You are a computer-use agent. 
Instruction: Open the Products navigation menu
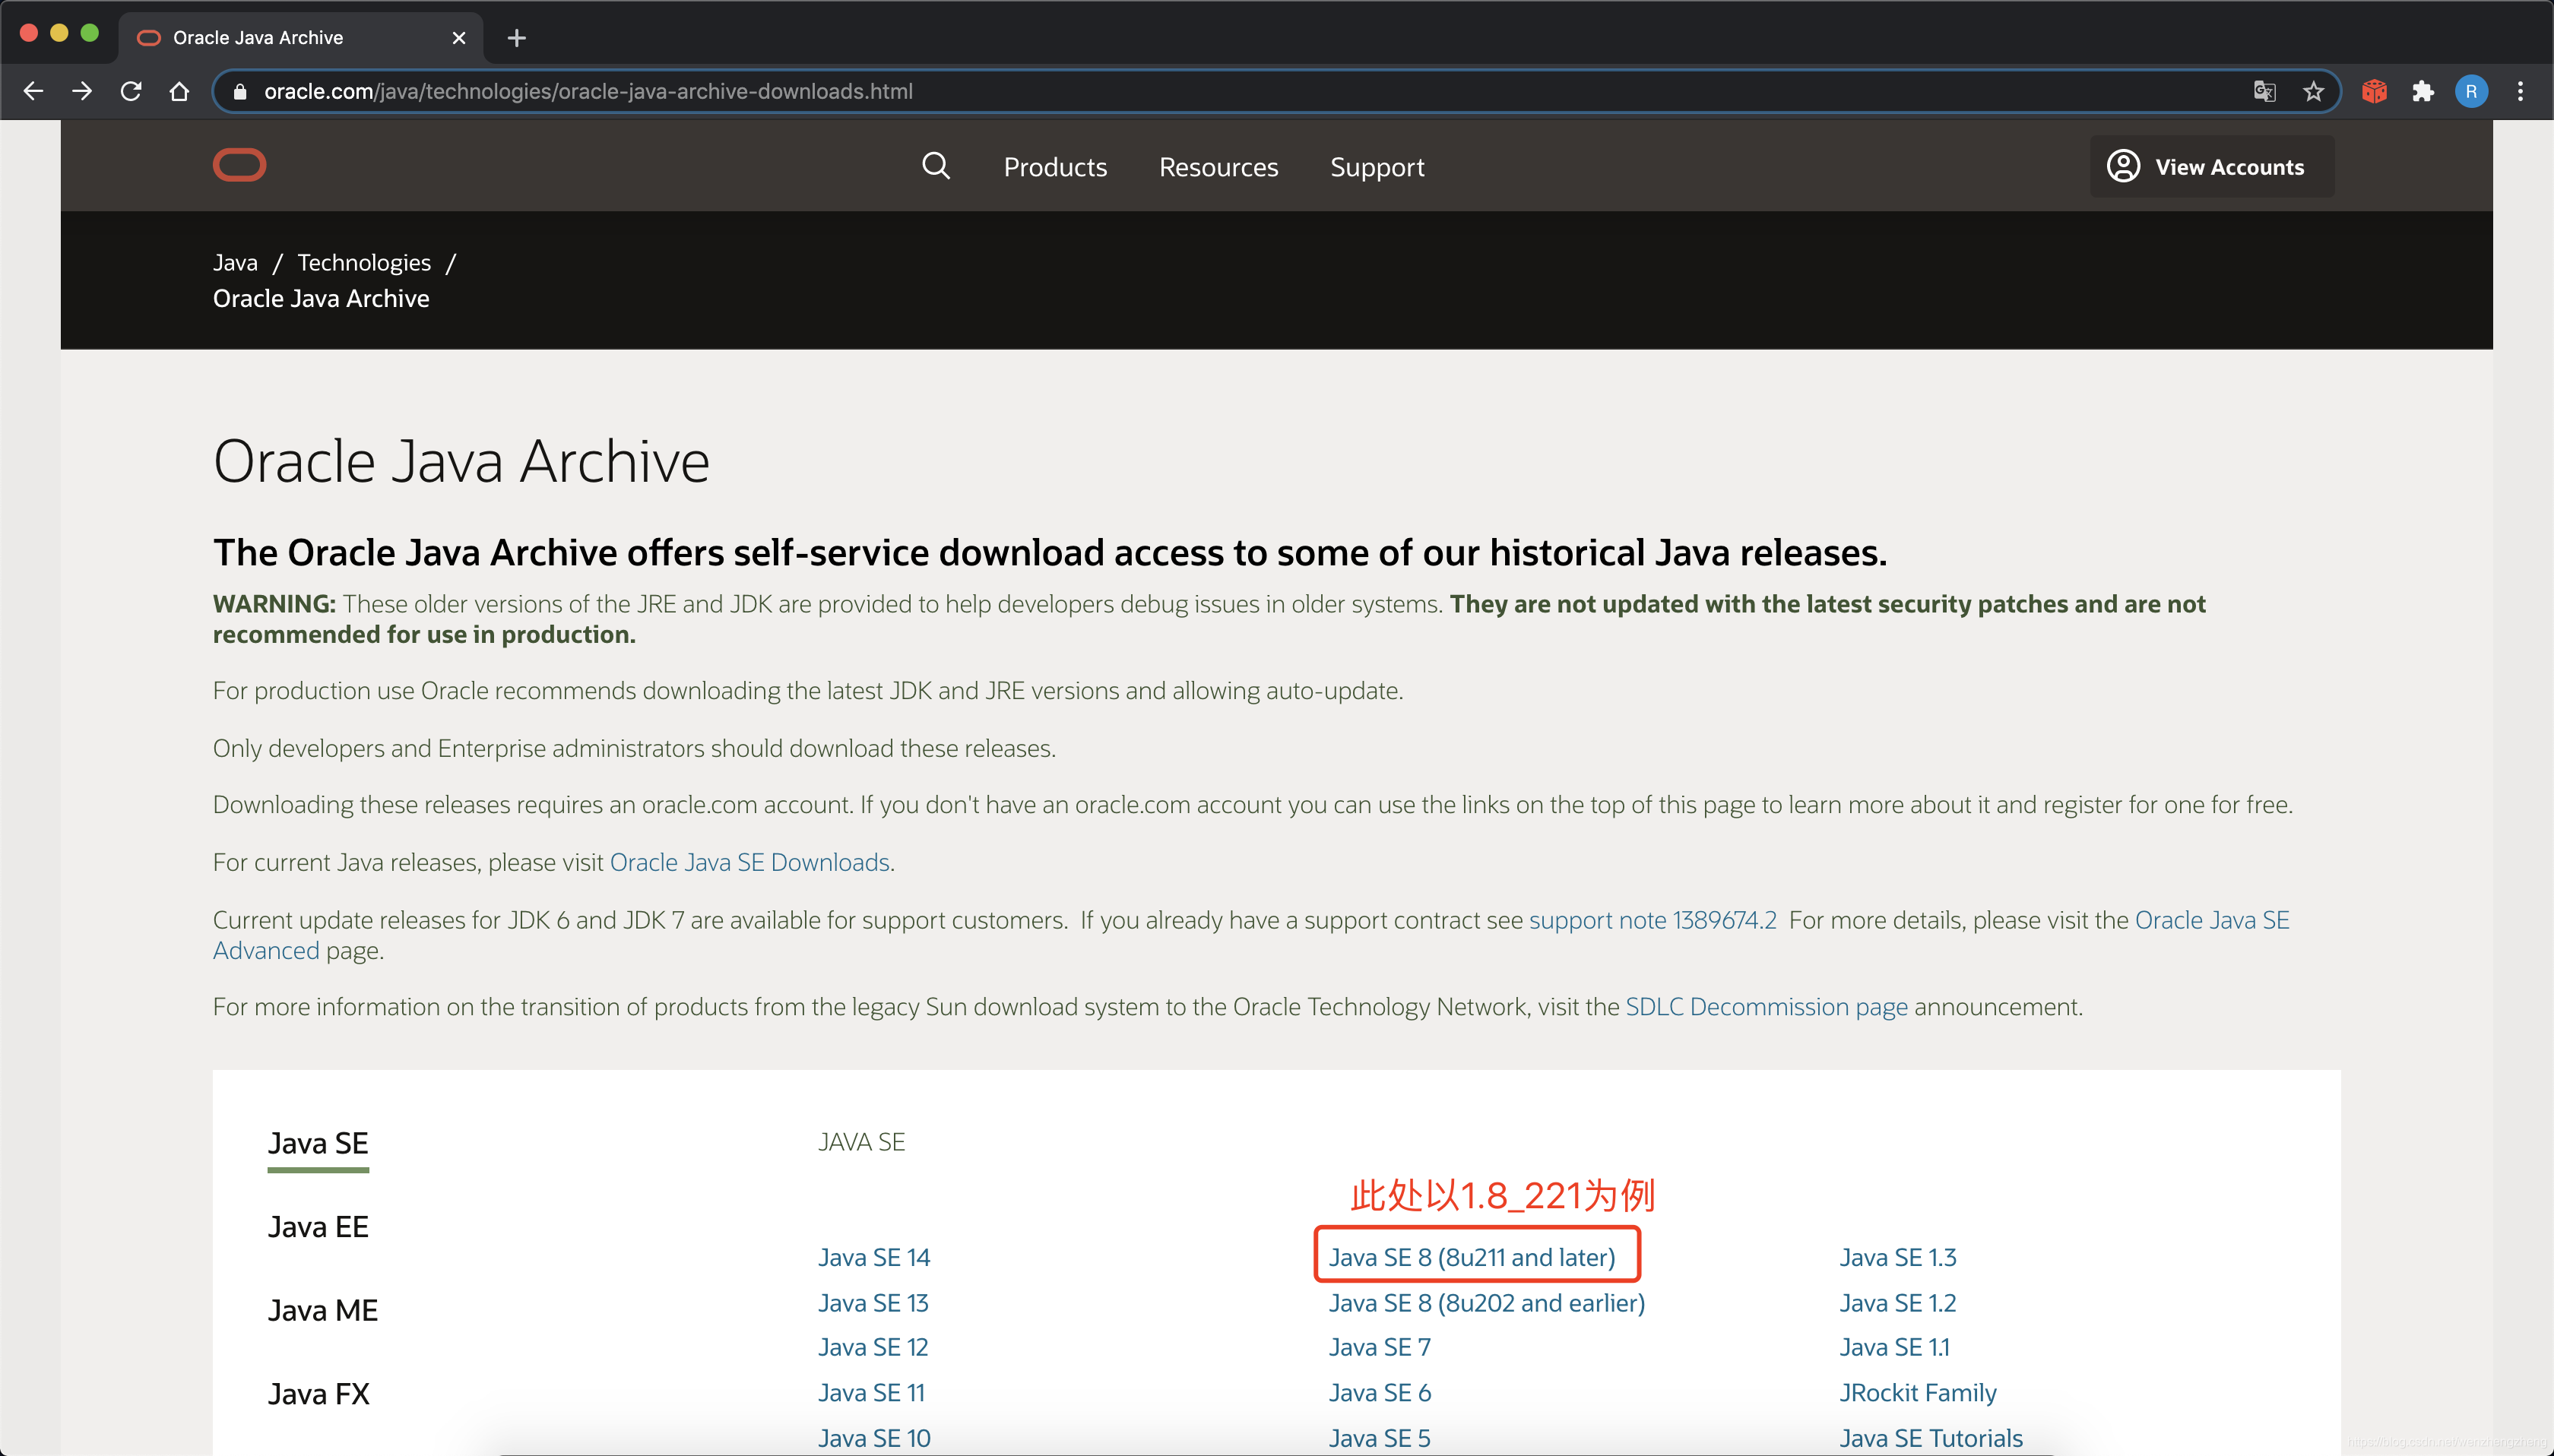tap(1054, 166)
